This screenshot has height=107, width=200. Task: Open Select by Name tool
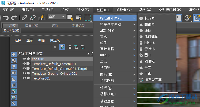(x=79, y=18)
